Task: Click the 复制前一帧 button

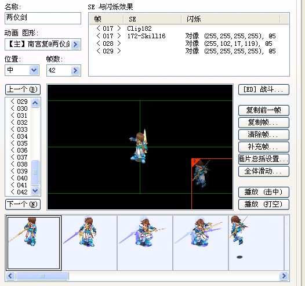Action: pos(264,110)
